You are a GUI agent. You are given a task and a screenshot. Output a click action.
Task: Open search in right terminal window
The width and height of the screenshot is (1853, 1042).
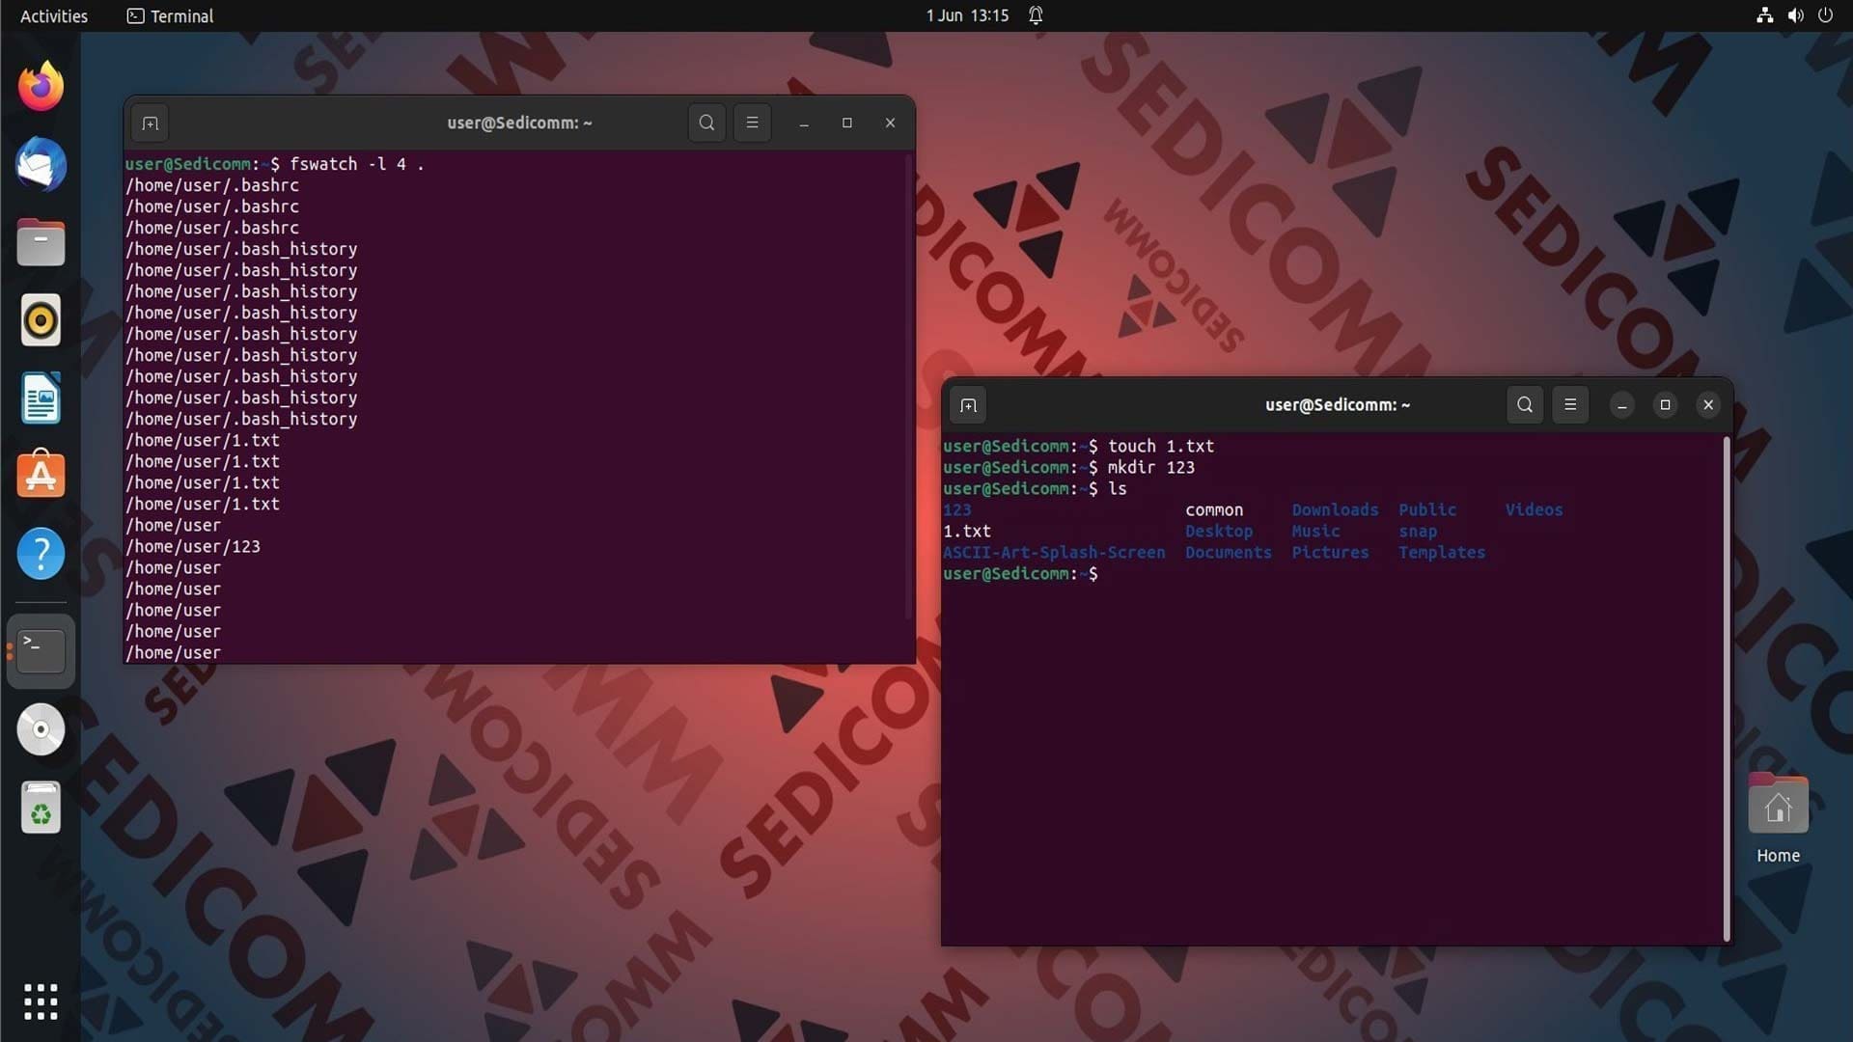click(1524, 405)
